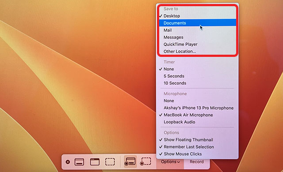Set the timer to 10 Seconds
The image size is (283, 172).
click(198, 83)
